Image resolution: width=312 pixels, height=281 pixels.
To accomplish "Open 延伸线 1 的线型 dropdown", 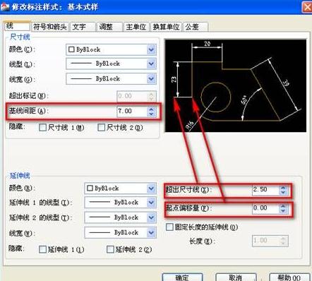I will point(120,203).
